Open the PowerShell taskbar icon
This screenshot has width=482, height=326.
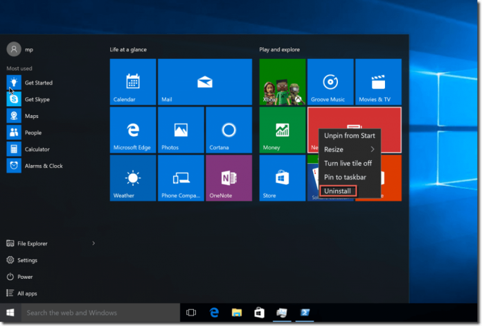tap(305, 313)
